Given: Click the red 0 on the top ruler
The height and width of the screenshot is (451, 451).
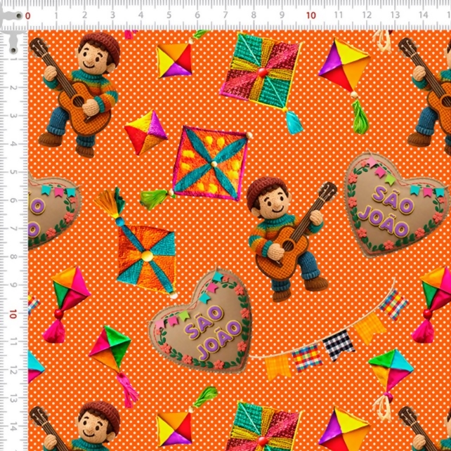Looking at the screenshot, I should [x=28, y=15].
